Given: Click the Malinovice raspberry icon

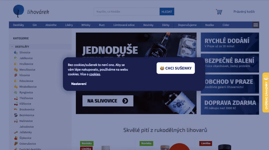Looking at the screenshot, I should (x=16, y=121).
